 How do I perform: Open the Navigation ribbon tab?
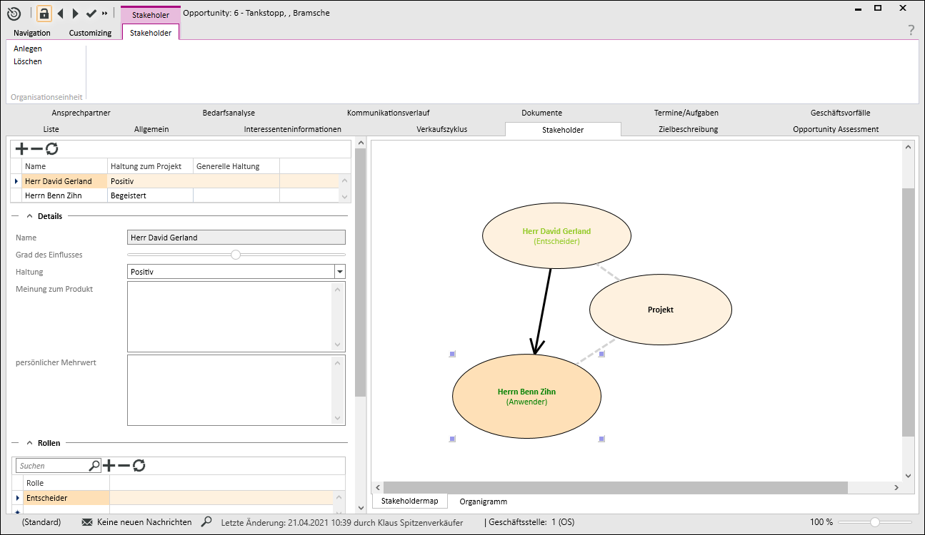coord(32,33)
